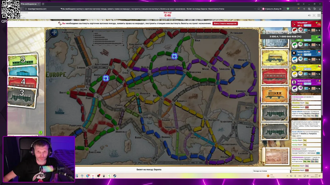Select the Board Game Arena browser tab
Screen dimensions: 330x185
click(x=30, y=4)
